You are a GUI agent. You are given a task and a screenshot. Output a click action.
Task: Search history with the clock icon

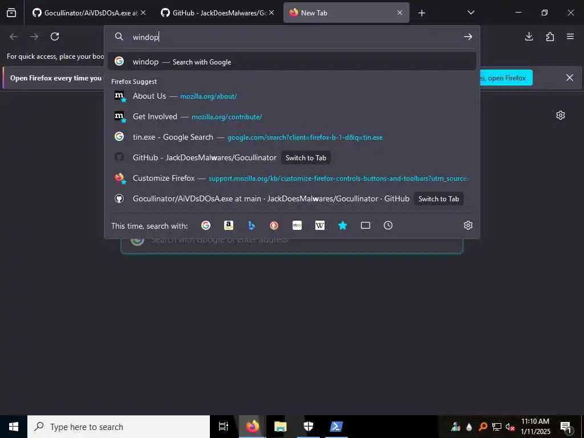(388, 225)
